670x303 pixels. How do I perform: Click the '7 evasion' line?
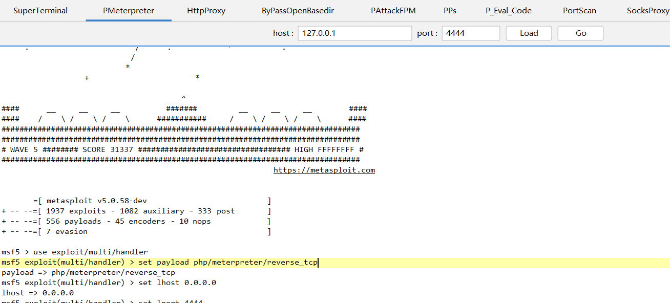point(136,231)
